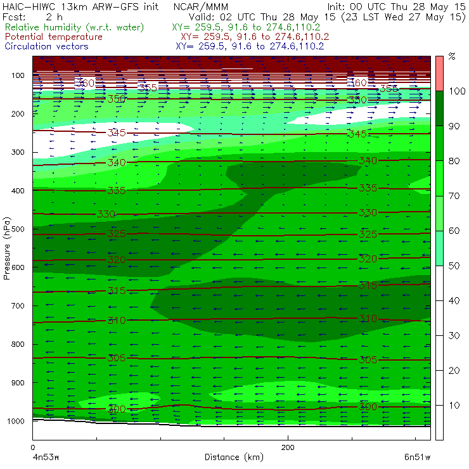Image resolution: width=469 pixels, height=469 pixels.
Task: Click the '60' colorbar value label
Action: [454, 231]
